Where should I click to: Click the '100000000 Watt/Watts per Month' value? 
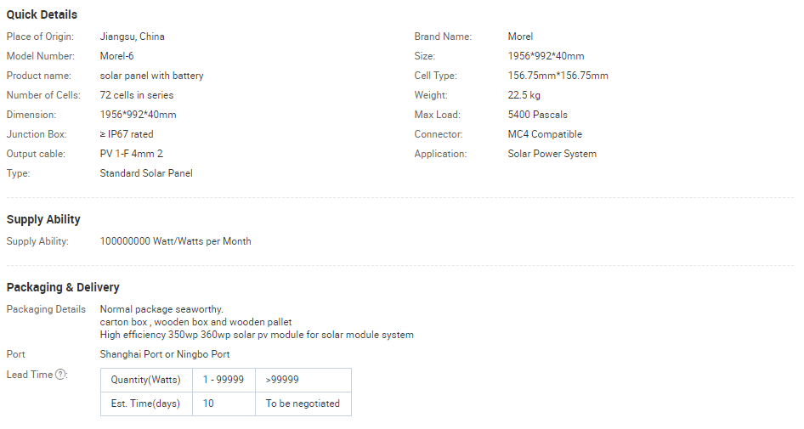click(175, 241)
